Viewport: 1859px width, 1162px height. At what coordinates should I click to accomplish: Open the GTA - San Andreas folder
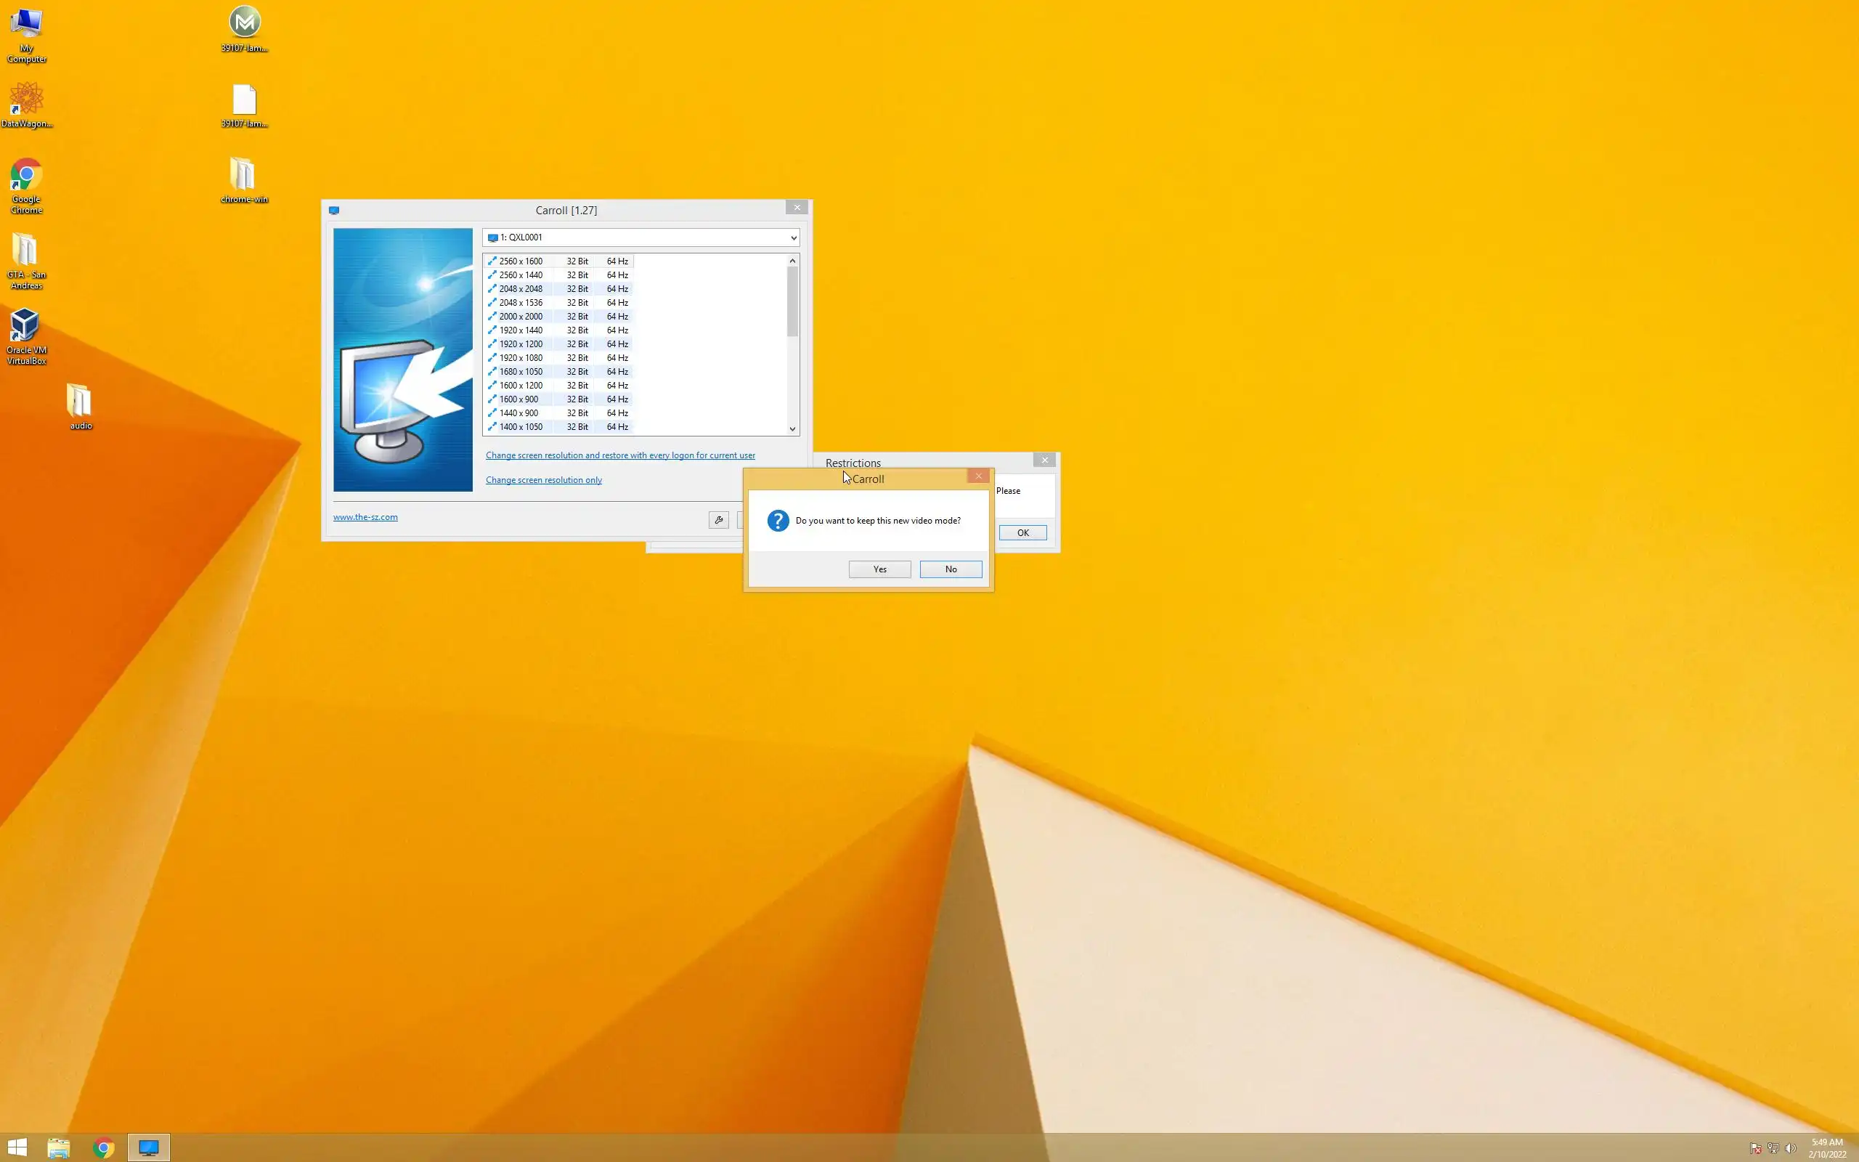pyautogui.click(x=25, y=251)
